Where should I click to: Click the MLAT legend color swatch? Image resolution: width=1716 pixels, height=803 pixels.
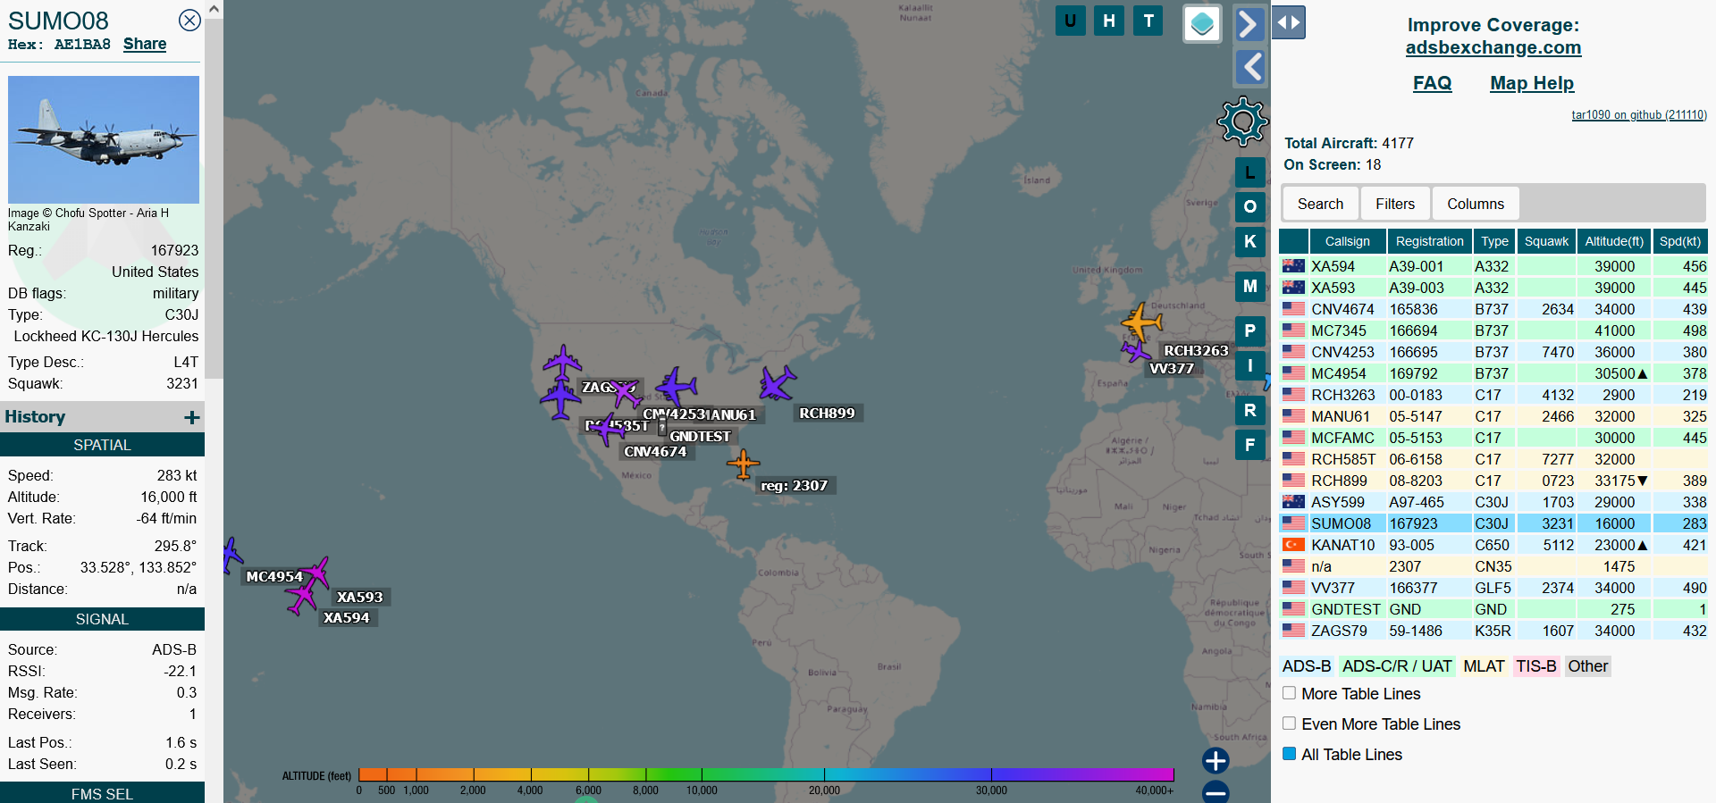click(x=1484, y=666)
